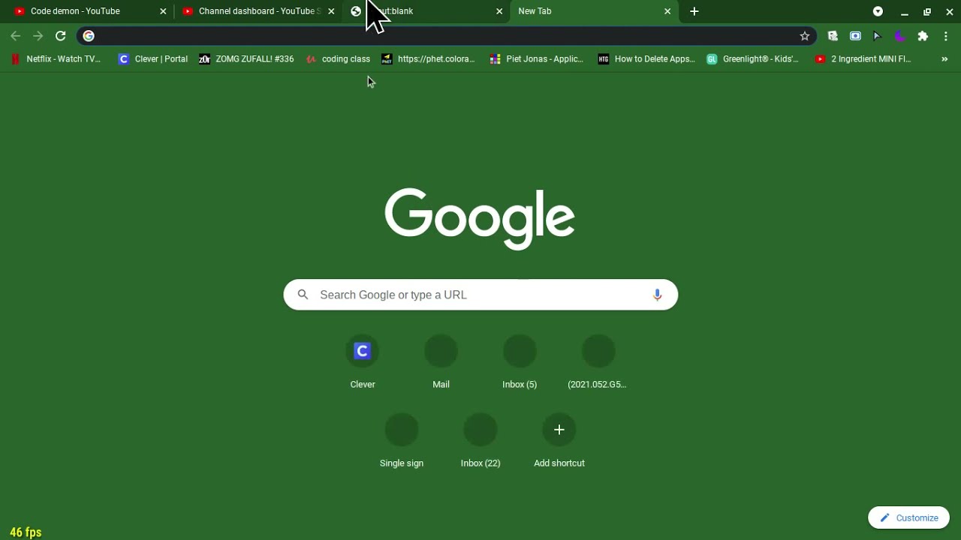Open the Inbox (22) shortcut tile

click(480, 440)
